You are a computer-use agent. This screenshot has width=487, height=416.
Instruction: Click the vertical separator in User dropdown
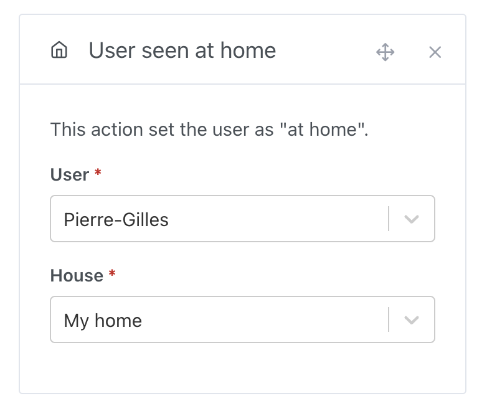click(389, 219)
